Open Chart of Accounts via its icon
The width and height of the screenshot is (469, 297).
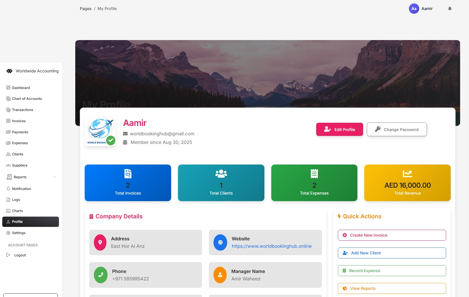[8, 98]
